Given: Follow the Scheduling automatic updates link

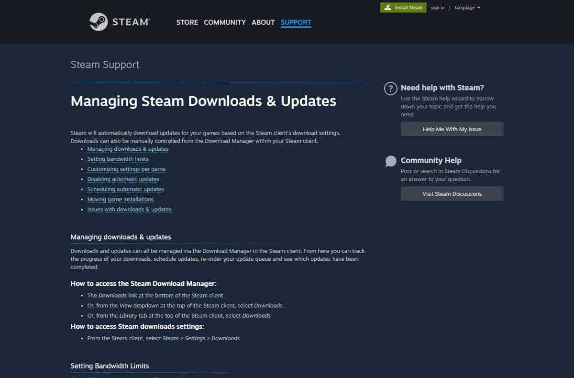Looking at the screenshot, I should 125,189.
